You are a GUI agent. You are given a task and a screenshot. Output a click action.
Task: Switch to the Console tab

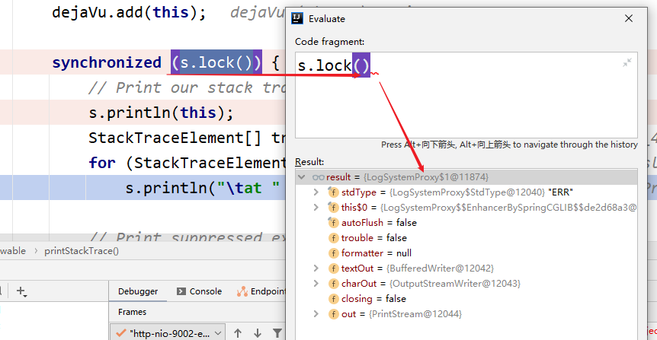point(200,291)
